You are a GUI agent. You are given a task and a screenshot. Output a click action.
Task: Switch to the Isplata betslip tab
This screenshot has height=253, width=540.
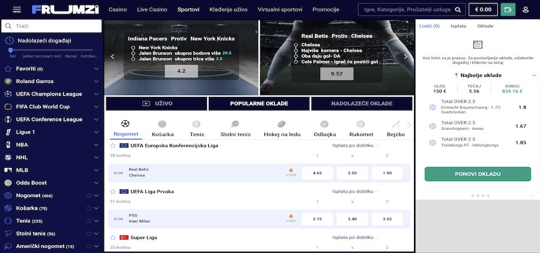[458, 26]
